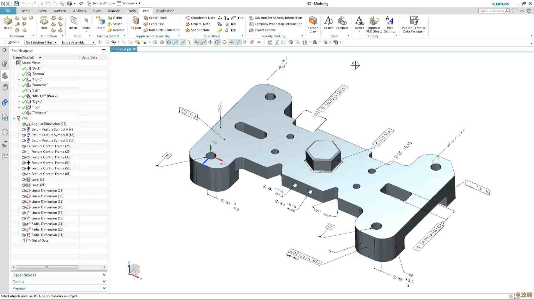Open the File menu
This screenshot has height=300, width=534.
(8, 11)
